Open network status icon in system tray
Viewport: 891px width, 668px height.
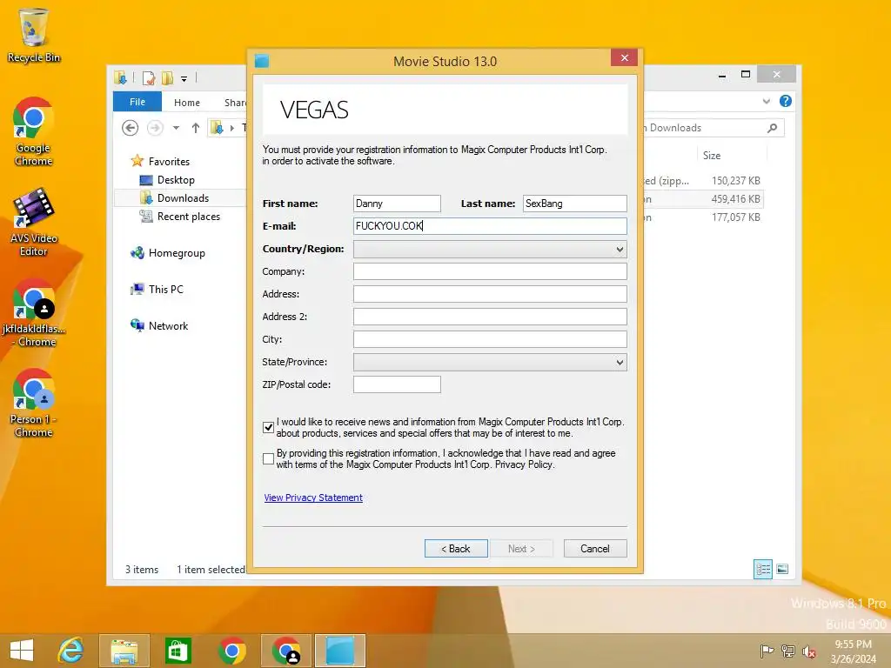788,651
